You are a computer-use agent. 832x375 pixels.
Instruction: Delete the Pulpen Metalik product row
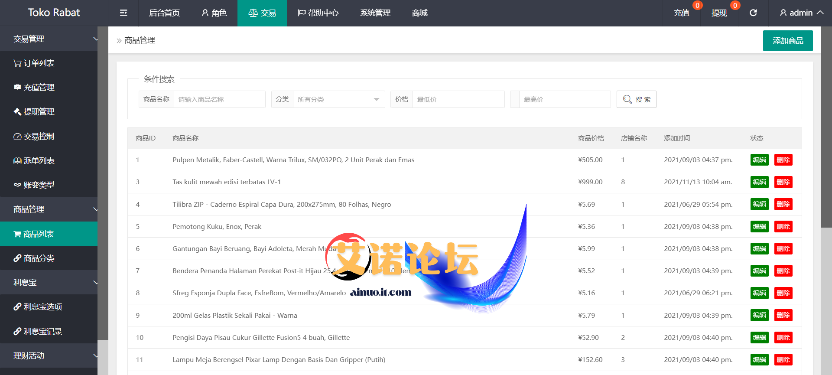[x=783, y=160]
